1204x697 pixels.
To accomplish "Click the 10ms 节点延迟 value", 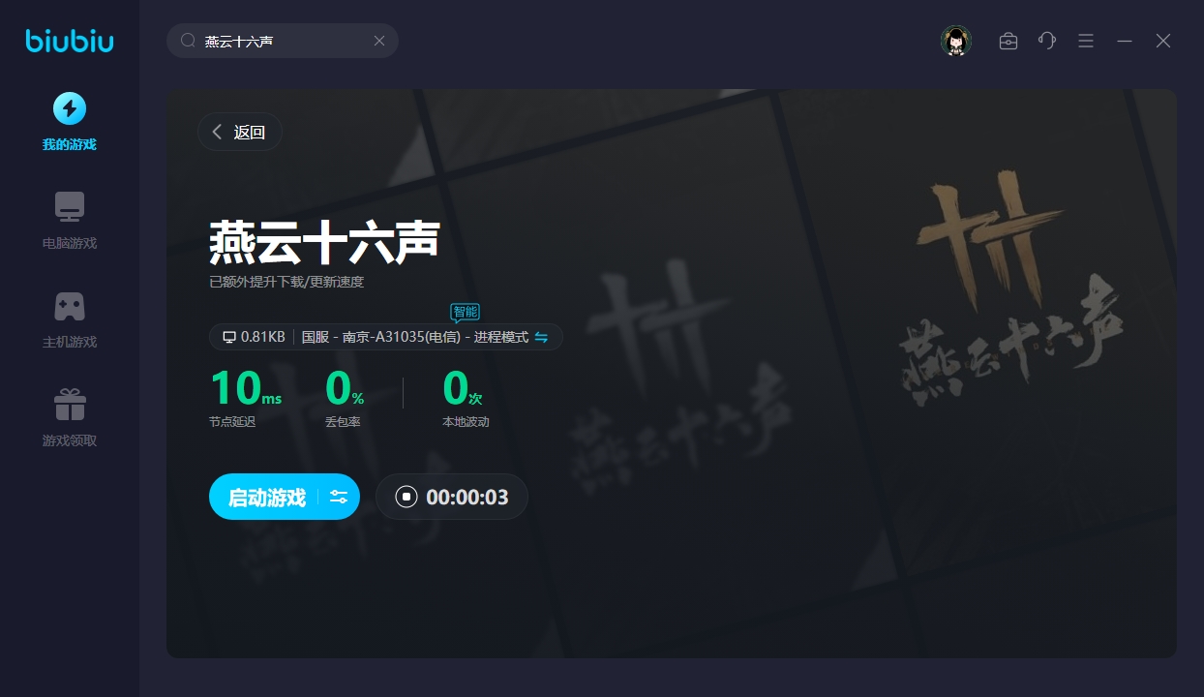I will 246,388.
